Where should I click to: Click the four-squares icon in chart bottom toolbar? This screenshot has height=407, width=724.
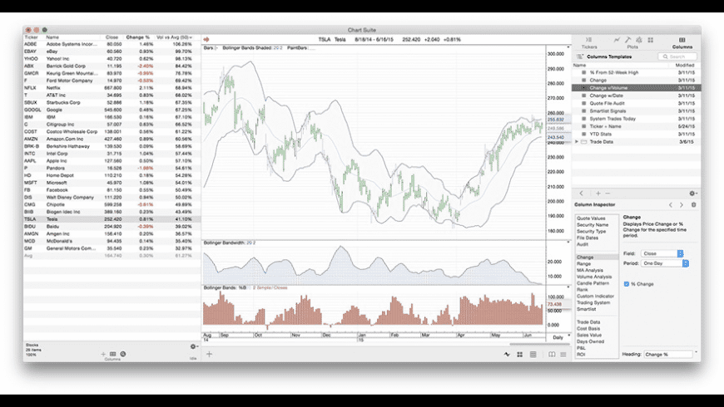coord(520,355)
